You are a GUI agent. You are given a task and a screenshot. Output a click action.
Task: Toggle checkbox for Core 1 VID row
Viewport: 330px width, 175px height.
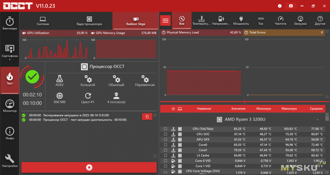click(166, 166)
